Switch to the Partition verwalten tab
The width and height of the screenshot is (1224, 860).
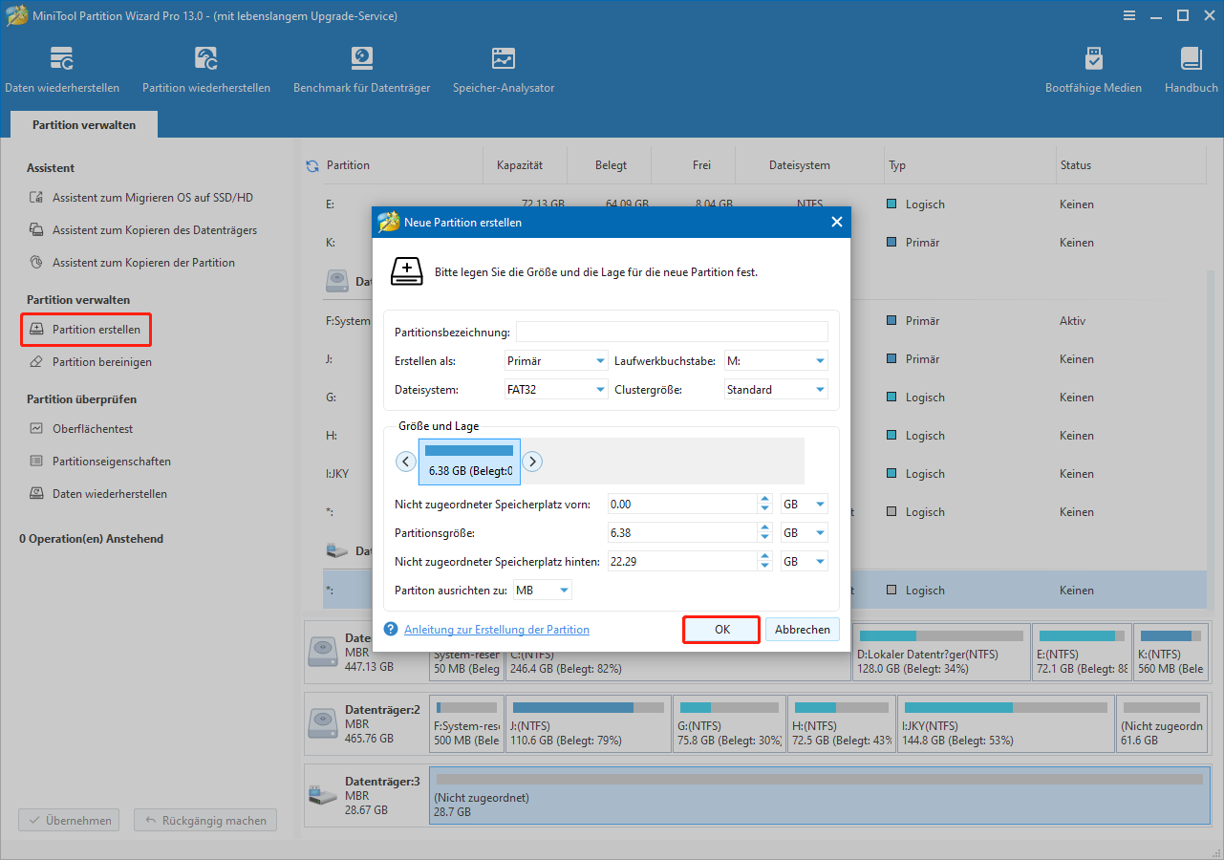[x=83, y=124]
